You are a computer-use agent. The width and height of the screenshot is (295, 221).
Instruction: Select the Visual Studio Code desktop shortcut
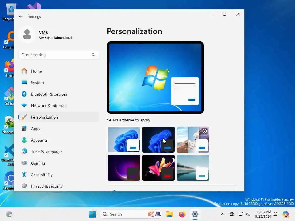[8, 155]
